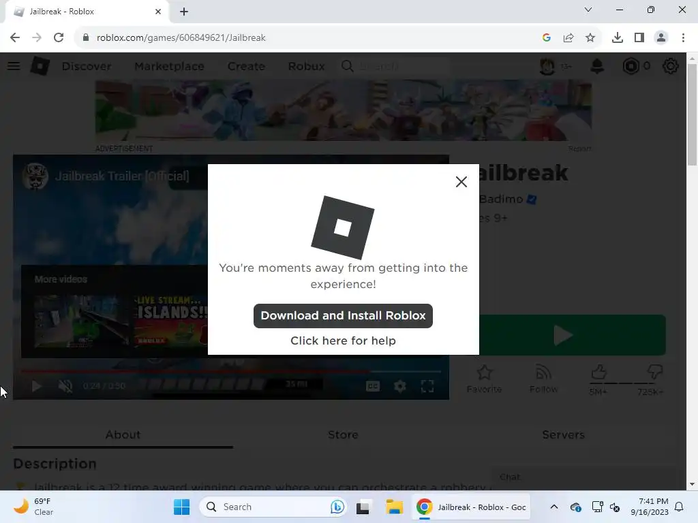
Task: Toggle closed captions on the video
Action: [373, 386]
